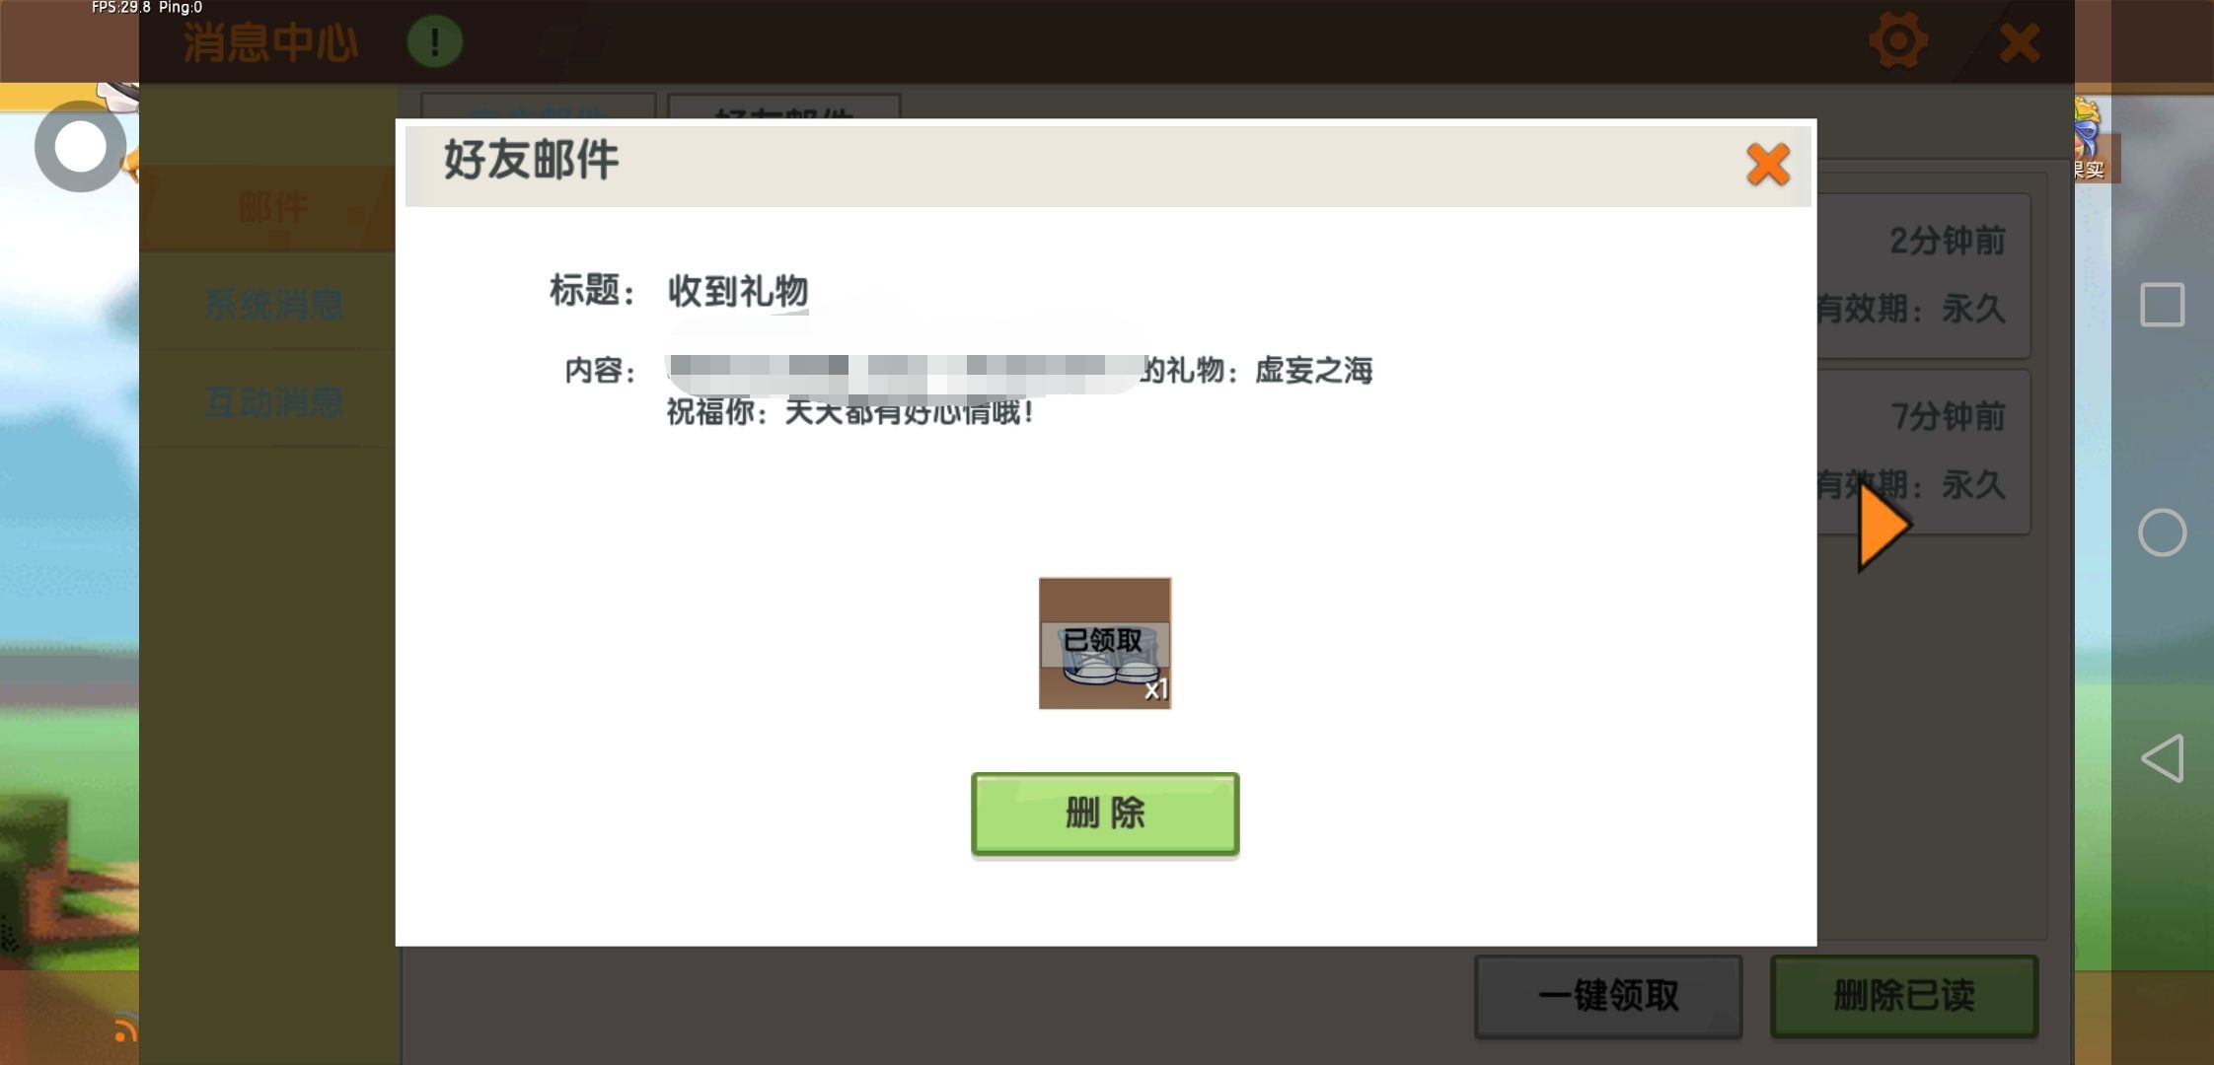The width and height of the screenshot is (2214, 1065).
Task: Click the 一键领取 button
Action: pos(1607,995)
